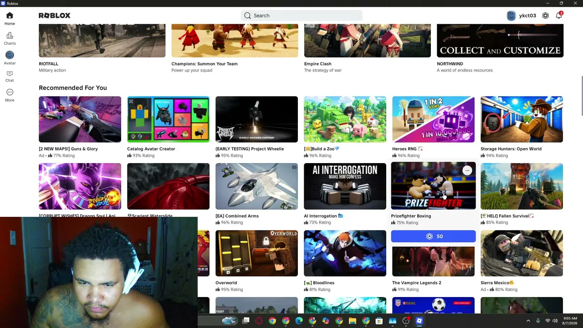583x328 pixels.
Task: Open the Prizefighter Boxing options menu
Action: (467, 170)
